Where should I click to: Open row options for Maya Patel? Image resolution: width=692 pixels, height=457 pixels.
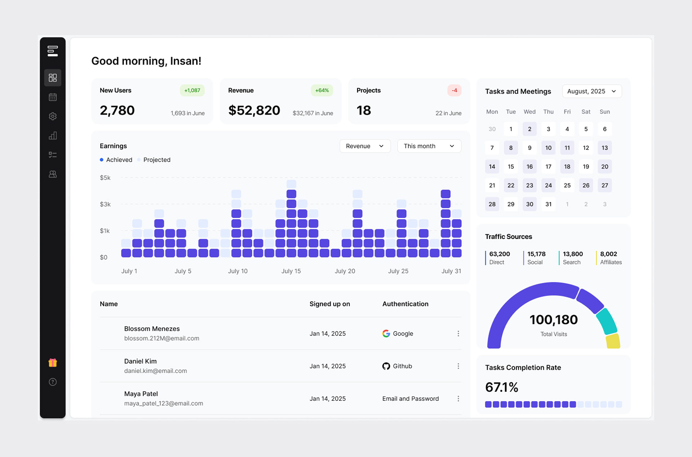pyautogui.click(x=458, y=399)
